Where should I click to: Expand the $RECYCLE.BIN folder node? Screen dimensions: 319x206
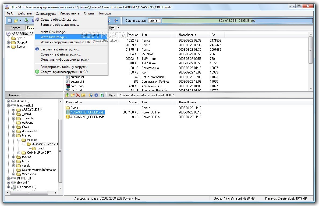pos(13,110)
